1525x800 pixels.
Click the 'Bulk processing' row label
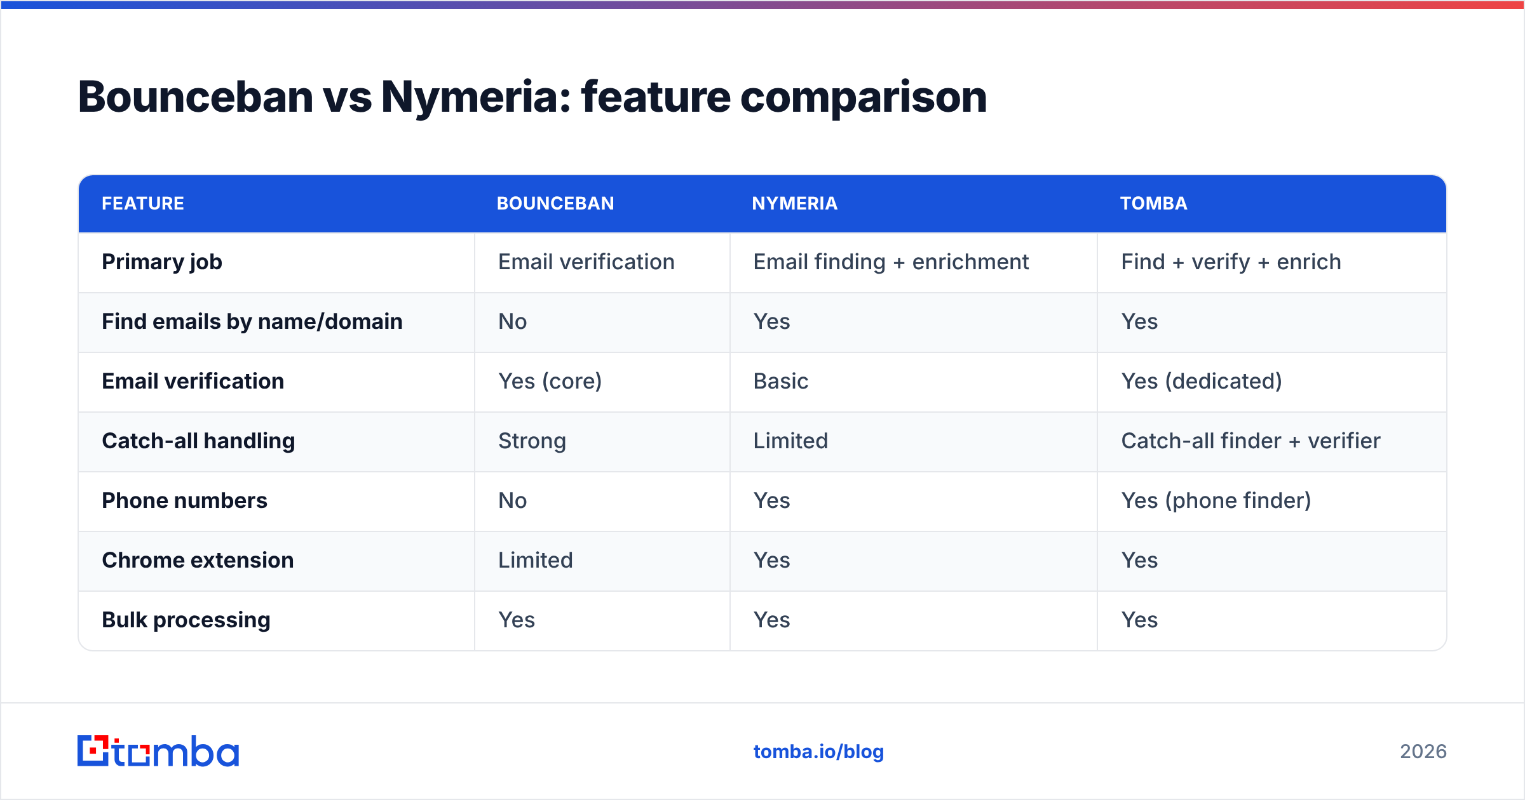186,620
